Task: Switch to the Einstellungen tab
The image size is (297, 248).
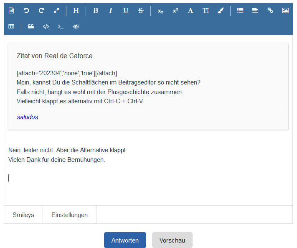Action: pos(69,215)
